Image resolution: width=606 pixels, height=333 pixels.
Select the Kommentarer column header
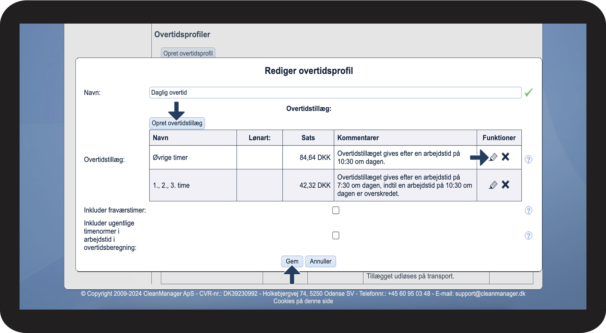[358, 138]
